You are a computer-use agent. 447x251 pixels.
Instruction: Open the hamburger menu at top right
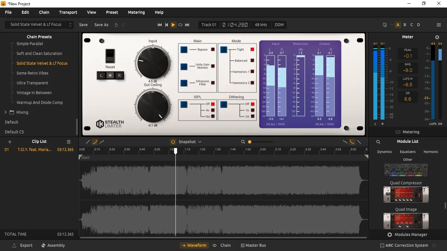[x=439, y=25]
